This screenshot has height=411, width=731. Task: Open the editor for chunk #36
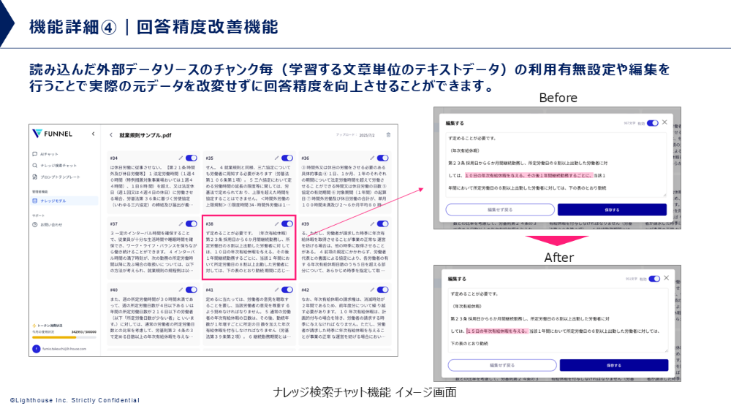pyautogui.click(x=371, y=158)
